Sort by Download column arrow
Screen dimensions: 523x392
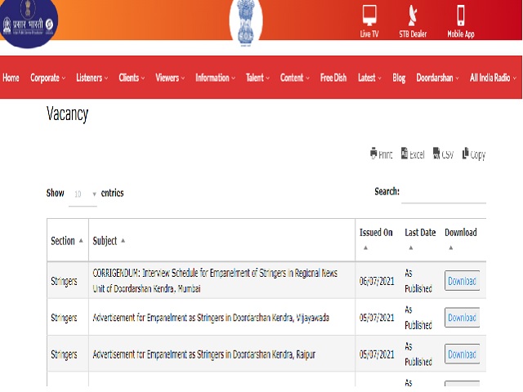tap(451, 247)
